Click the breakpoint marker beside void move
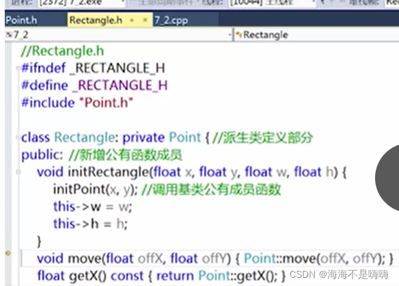 (8, 253)
